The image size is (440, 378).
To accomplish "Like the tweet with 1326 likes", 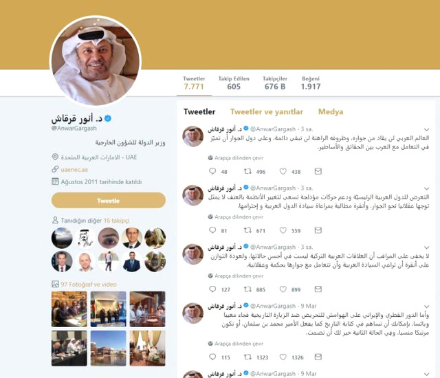I will [x=283, y=357].
